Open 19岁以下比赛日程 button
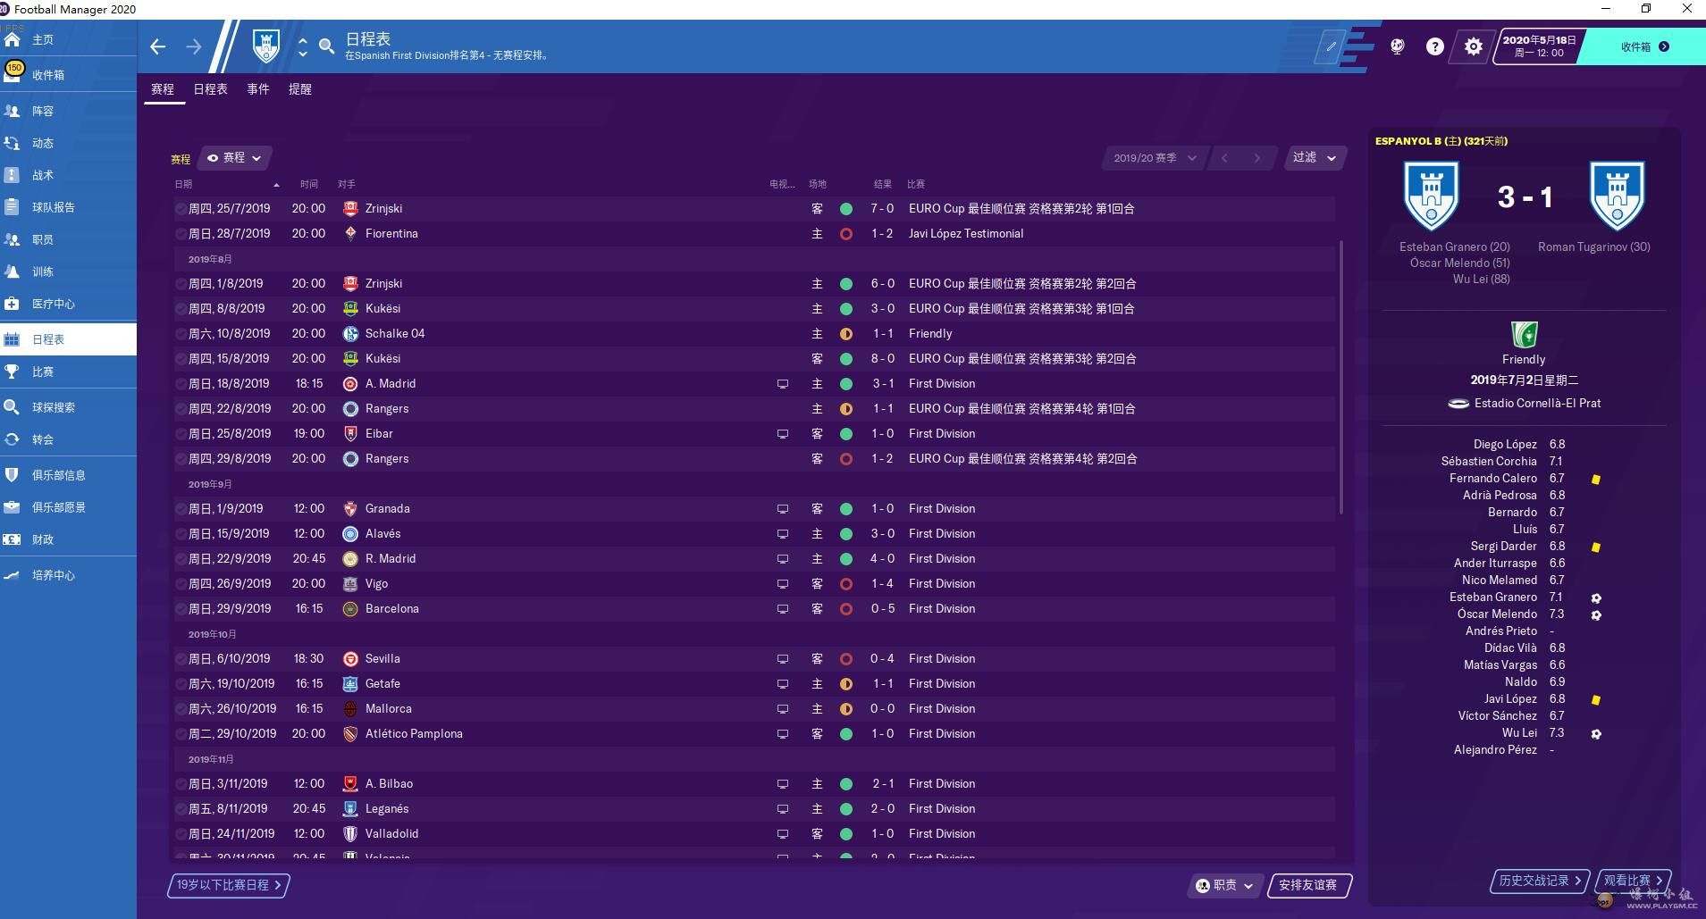The height and width of the screenshot is (919, 1706). tap(229, 885)
